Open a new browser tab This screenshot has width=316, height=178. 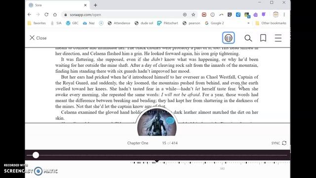[95, 5]
